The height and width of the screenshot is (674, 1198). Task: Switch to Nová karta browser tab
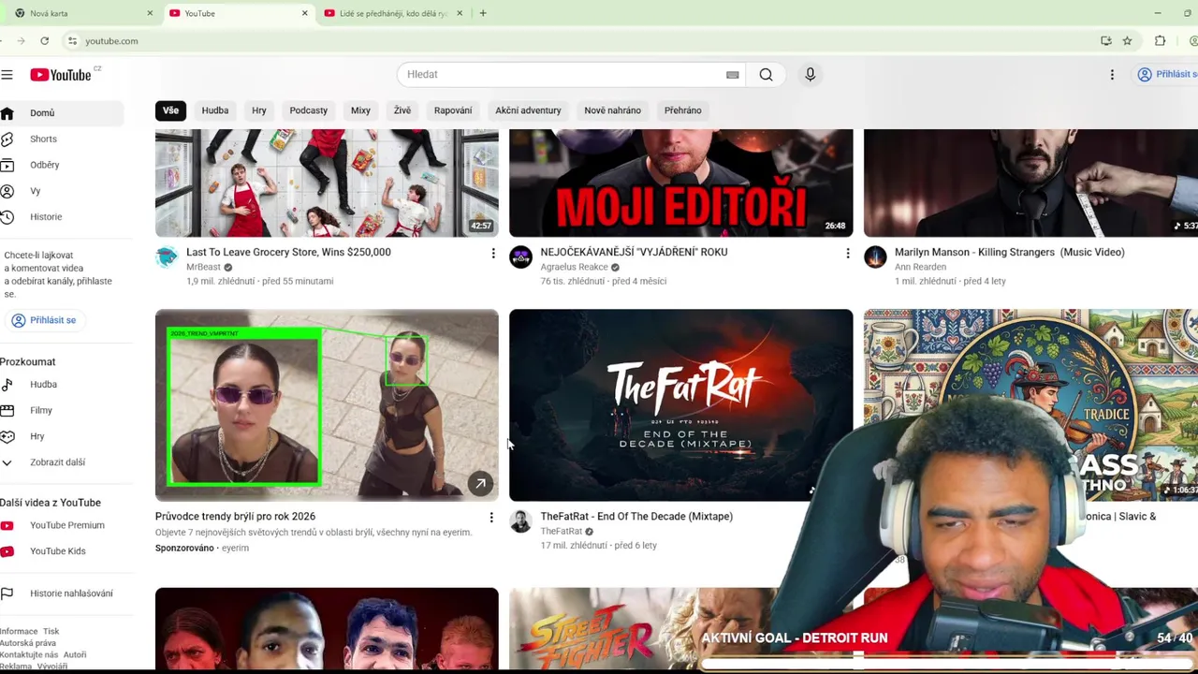(x=82, y=13)
